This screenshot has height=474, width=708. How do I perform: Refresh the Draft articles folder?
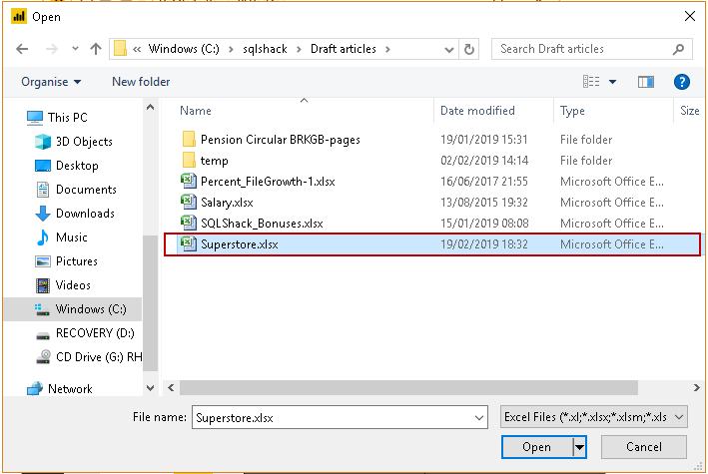click(470, 49)
